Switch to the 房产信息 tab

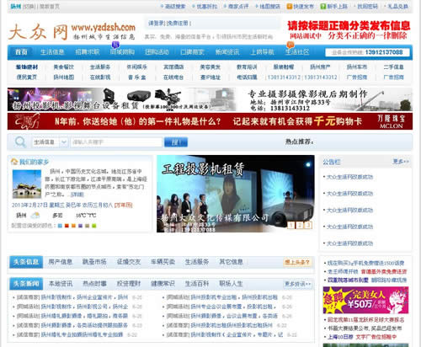61,262
